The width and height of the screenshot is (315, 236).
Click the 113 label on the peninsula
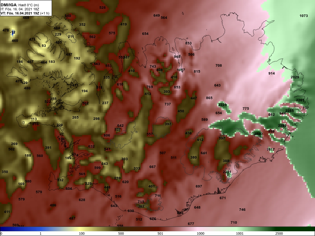point(34,119)
